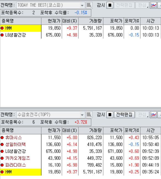Click red dot beside lower LG생활건강 row
This screenshot has height=179, width=161.
pos(2,151)
